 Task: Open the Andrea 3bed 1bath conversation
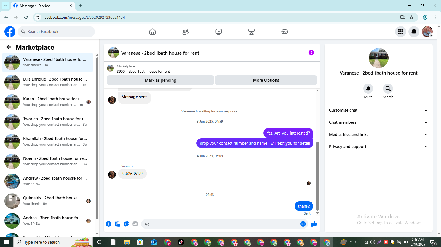47,221
